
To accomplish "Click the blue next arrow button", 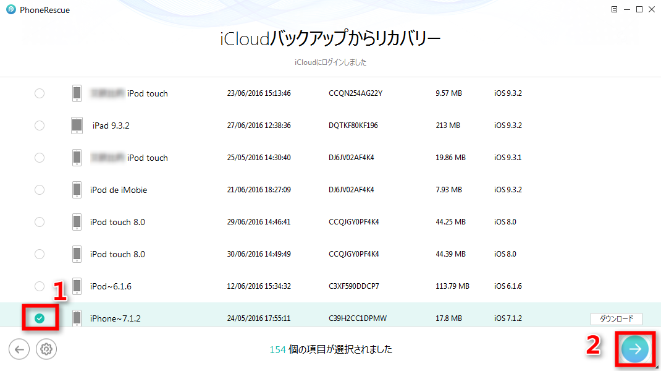I will coord(635,349).
